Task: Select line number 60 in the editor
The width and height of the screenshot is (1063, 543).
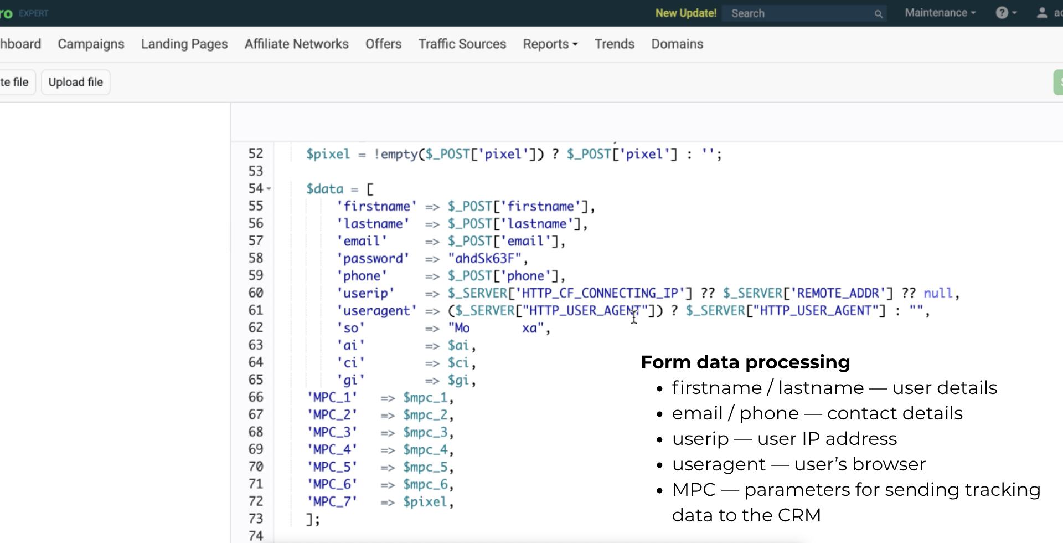Action: pyautogui.click(x=255, y=293)
